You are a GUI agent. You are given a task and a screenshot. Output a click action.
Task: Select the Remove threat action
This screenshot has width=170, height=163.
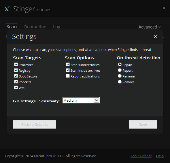click(120, 82)
